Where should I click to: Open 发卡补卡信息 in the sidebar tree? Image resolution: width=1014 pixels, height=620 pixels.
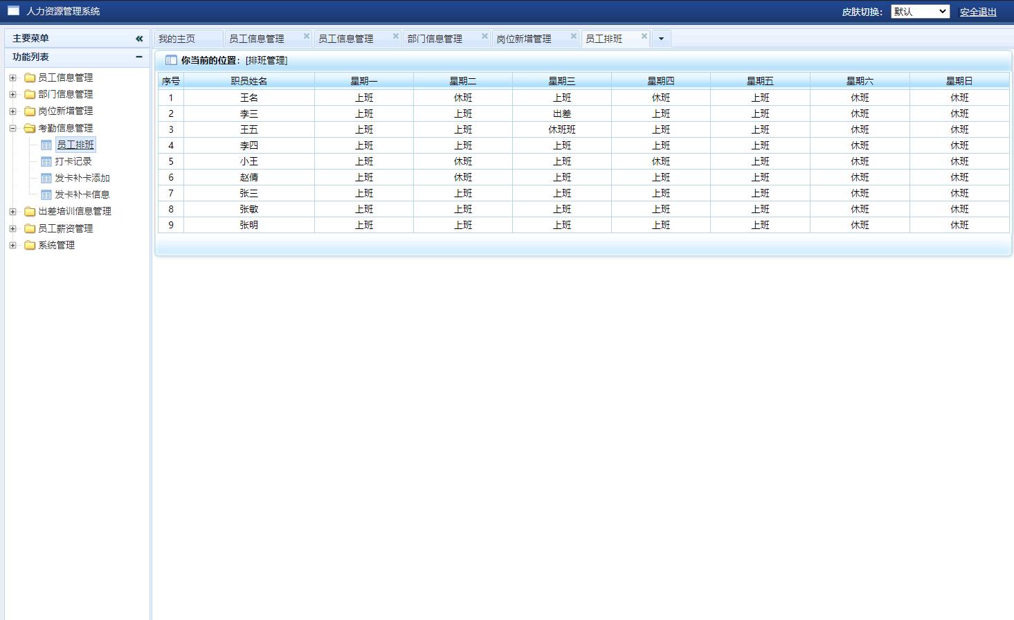(x=82, y=194)
